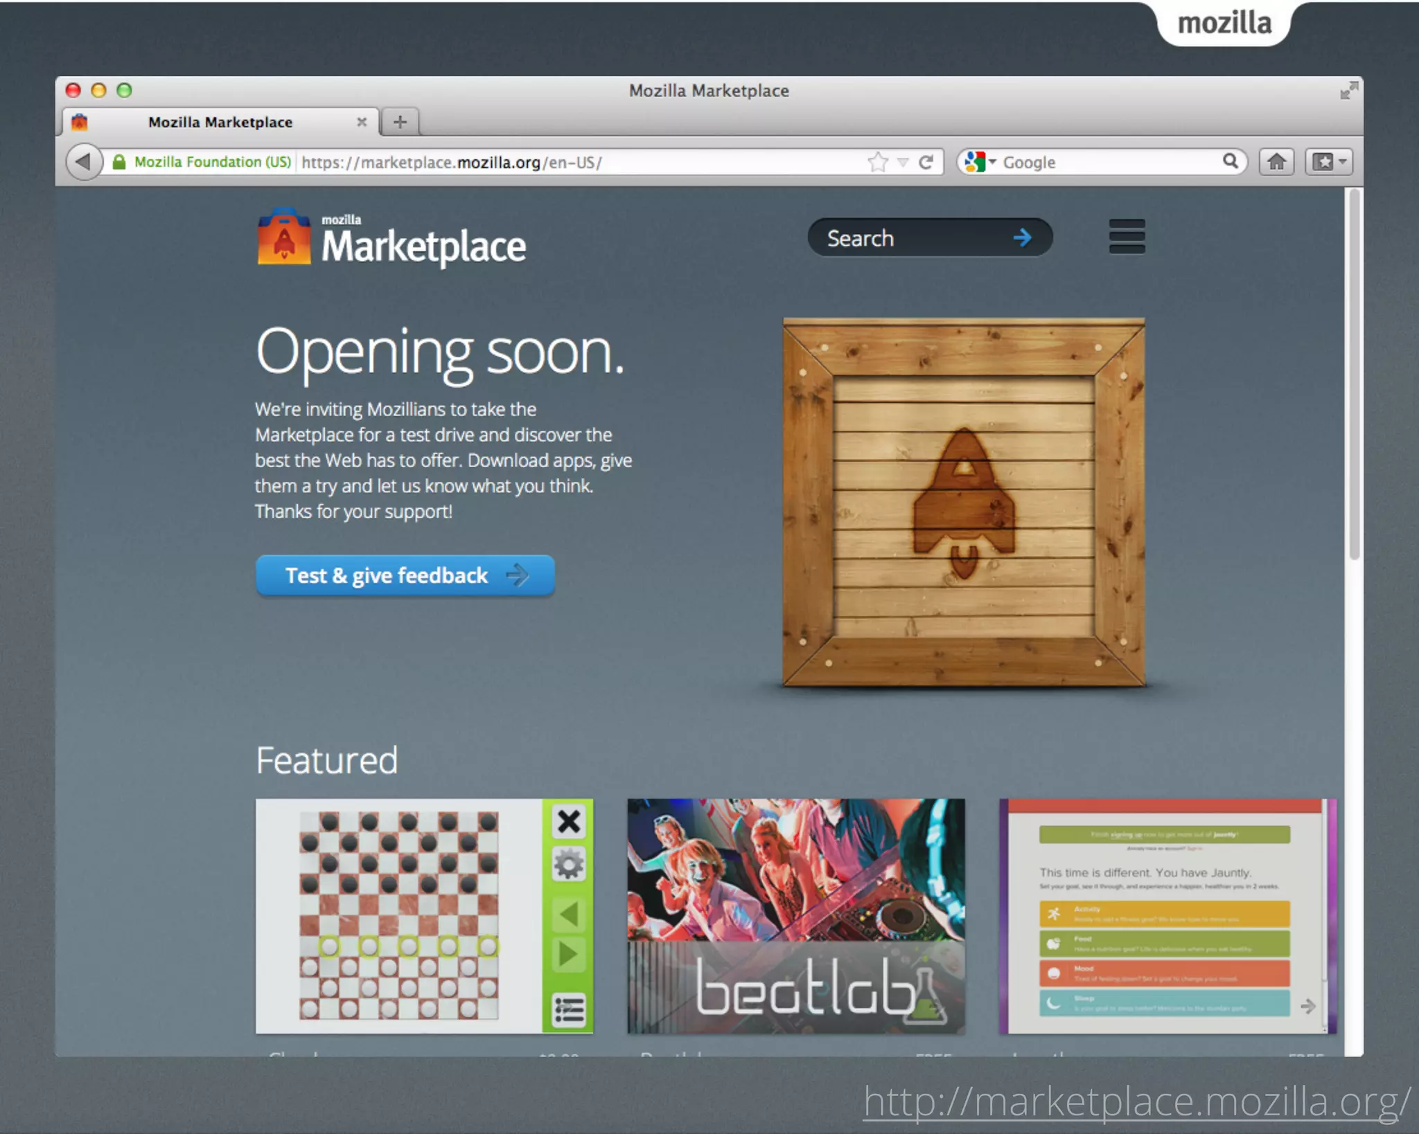
Task: Toggle fullscreen with window expand arrows
Action: [1348, 90]
